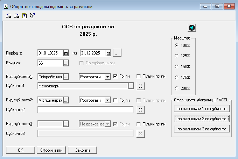Clear Субконто2 with the X button
238x159 pixels.
[x=140, y=110]
